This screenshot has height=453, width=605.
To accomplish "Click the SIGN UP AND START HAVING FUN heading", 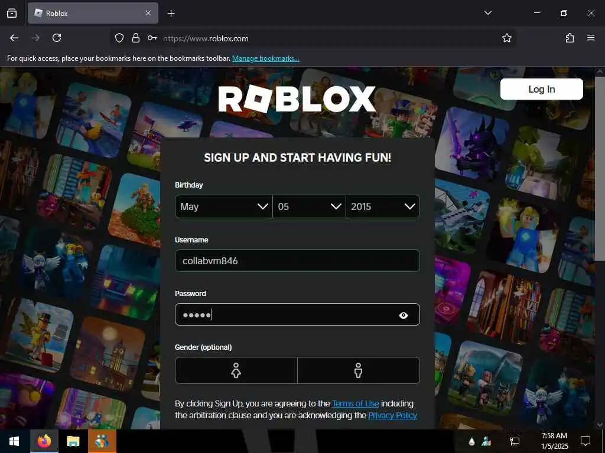I will tap(298, 157).
